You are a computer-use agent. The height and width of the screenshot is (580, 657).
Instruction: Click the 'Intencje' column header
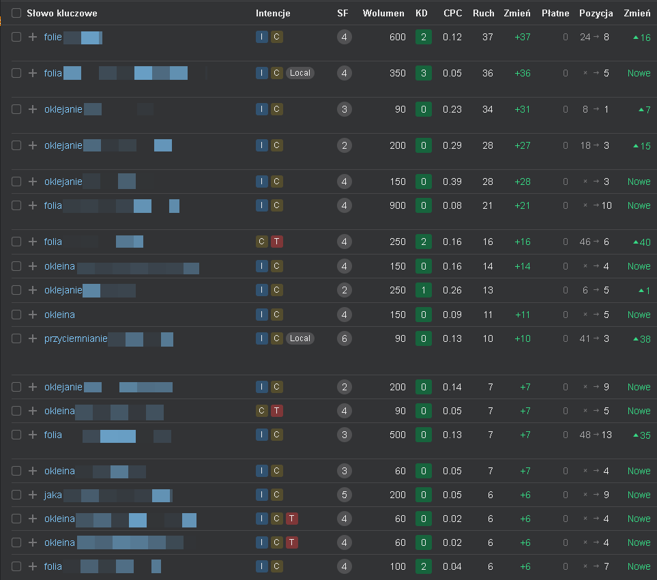pos(273,13)
